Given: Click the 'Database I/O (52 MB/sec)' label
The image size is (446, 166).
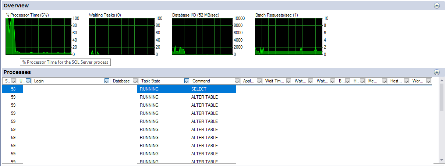Looking at the screenshot, I should click(196, 15).
